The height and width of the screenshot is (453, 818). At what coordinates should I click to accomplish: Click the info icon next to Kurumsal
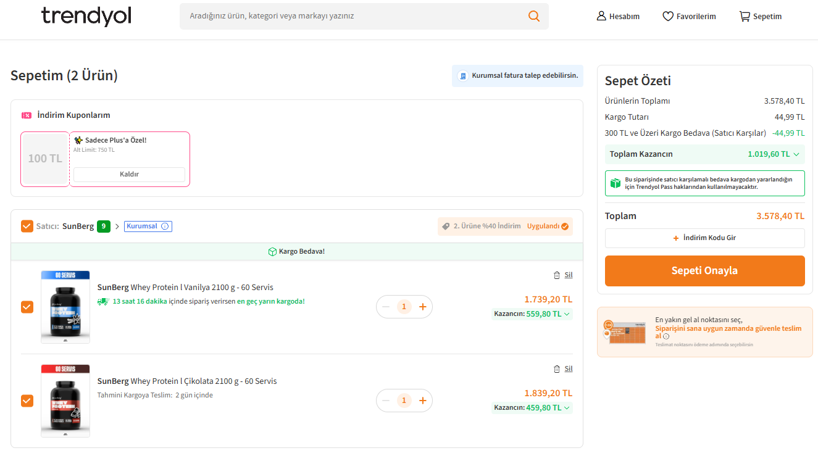click(x=165, y=226)
